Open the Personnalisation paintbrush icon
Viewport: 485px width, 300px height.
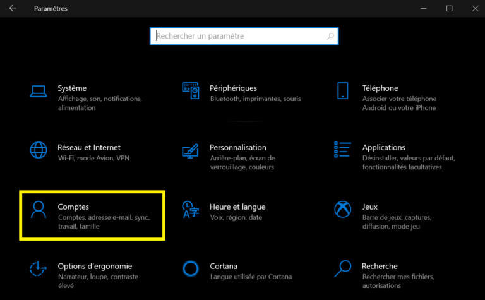(x=190, y=151)
